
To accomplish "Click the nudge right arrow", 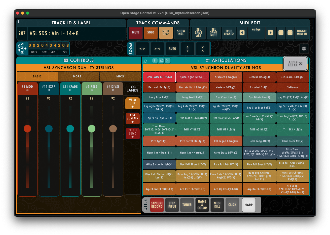I will tap(270, 33).
